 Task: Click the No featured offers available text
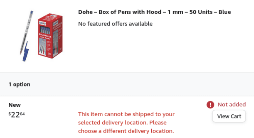tap(115, 24)
